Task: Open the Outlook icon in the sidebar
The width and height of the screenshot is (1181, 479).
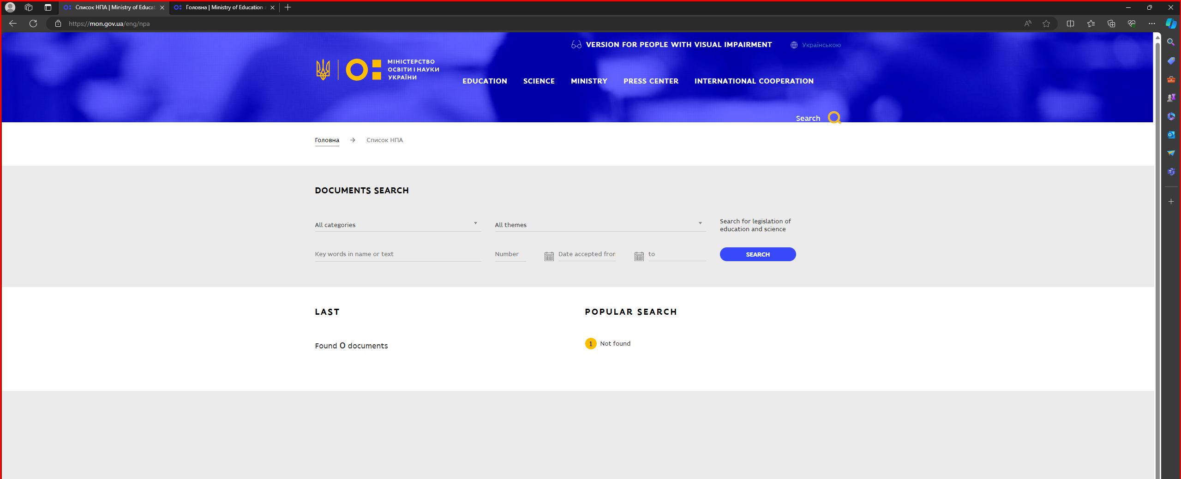Action: point(1171,135)
